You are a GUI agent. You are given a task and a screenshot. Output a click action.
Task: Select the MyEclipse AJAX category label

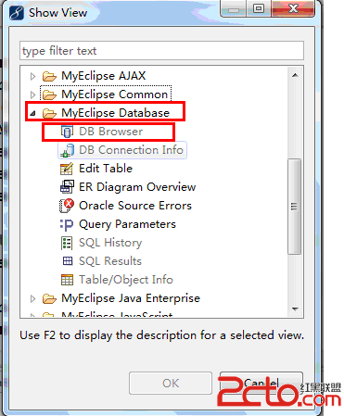pyautogui.click(x=104, y=76)
